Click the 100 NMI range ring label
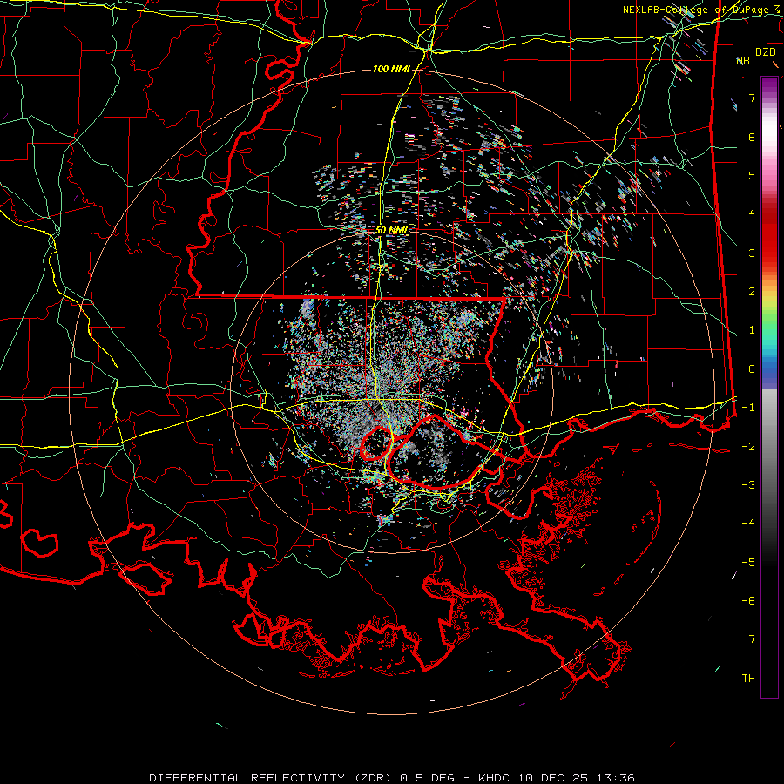The width and height of the screenshot is (784, 784). (x=391, y=69)
